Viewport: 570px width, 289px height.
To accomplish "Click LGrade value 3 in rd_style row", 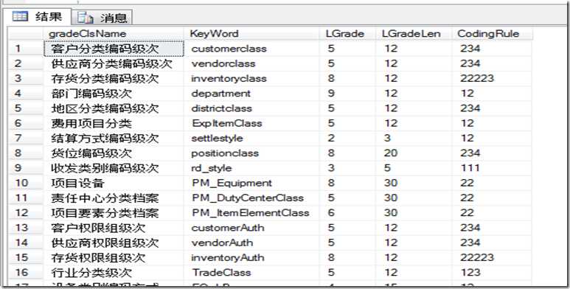I will [x=347, y=168].
